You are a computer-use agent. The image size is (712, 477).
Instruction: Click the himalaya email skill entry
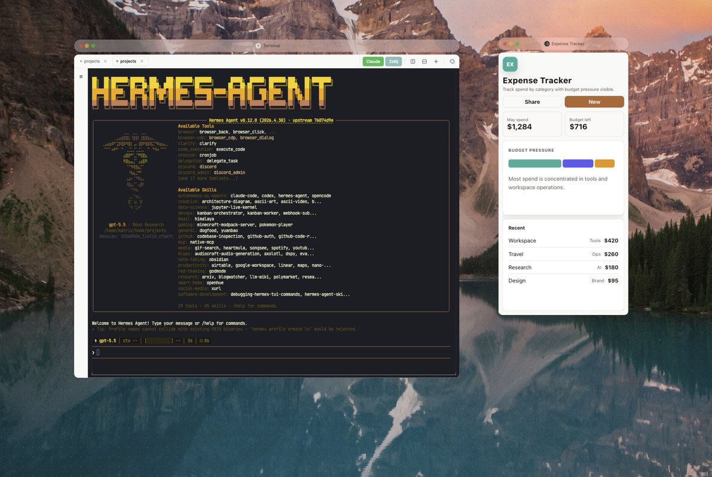(204, 219)
